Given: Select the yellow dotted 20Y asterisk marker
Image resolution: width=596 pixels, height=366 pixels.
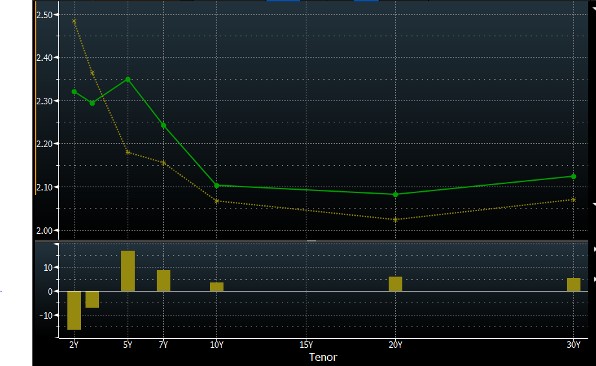Looking at the screenshot, I should [x=395, y=220].
